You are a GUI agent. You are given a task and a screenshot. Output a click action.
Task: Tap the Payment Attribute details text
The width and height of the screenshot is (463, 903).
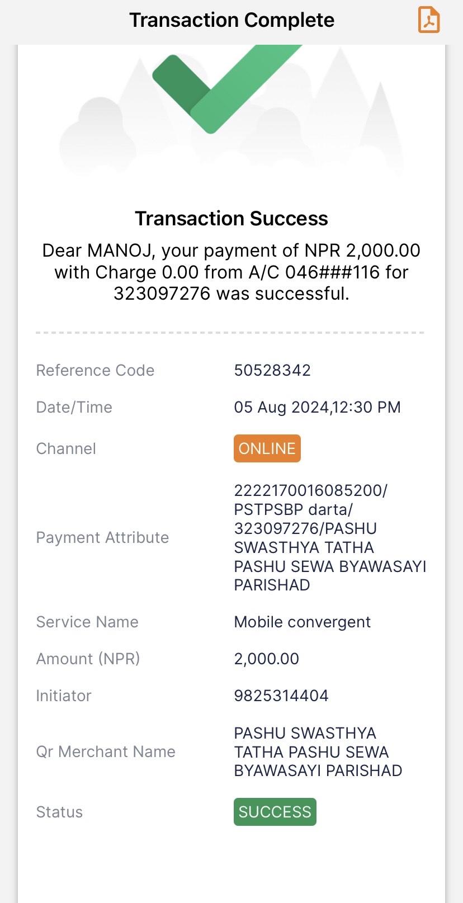(x=330, y=537)
